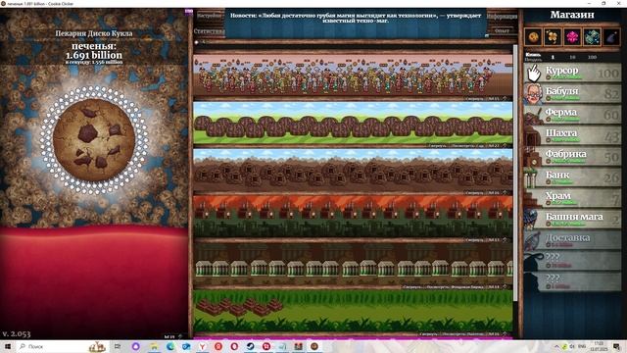Mute the temple row with Свернуть
Image resolution: width=627 pixels, height=353 pixels.
point(429,333)
